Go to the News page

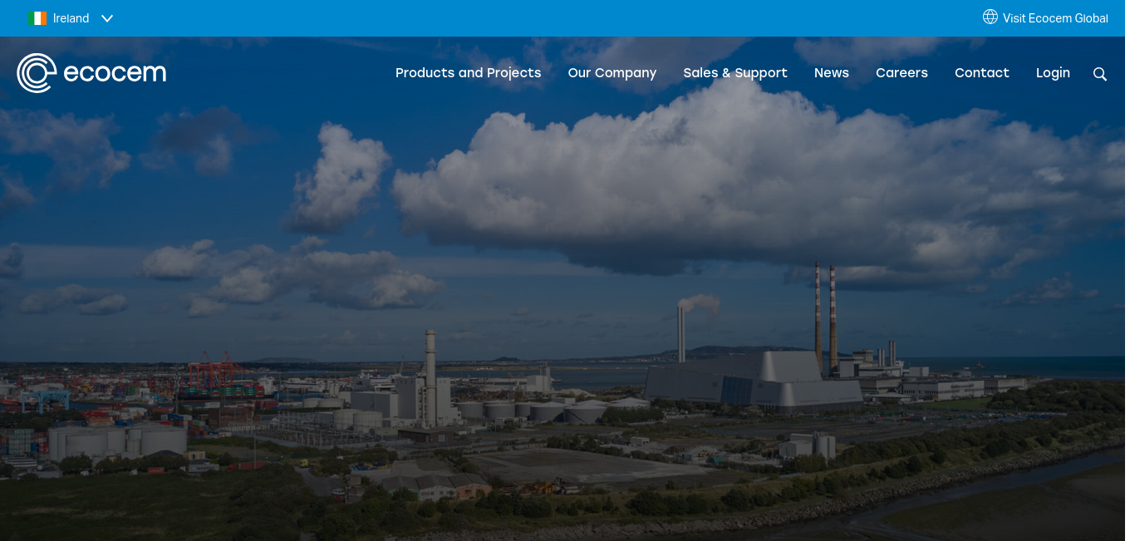point(832,73)
